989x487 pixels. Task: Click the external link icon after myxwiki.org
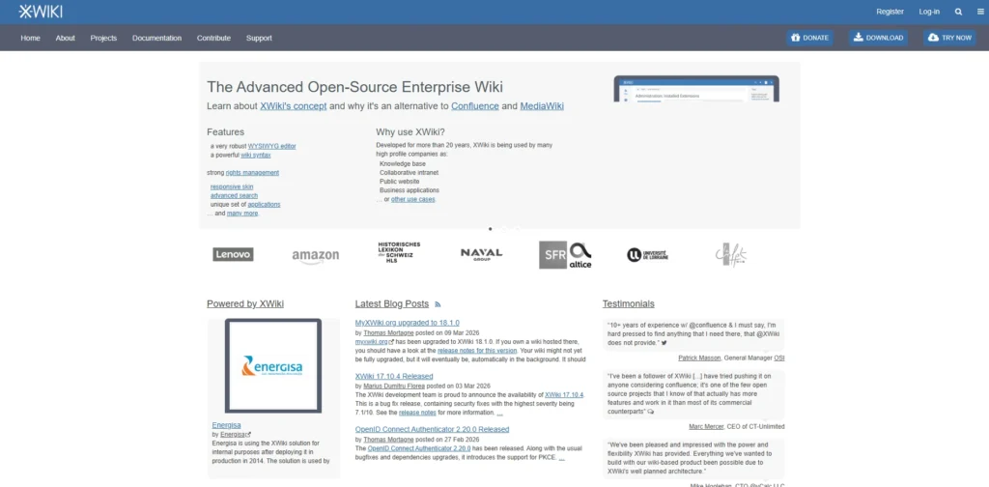point(390,342)
